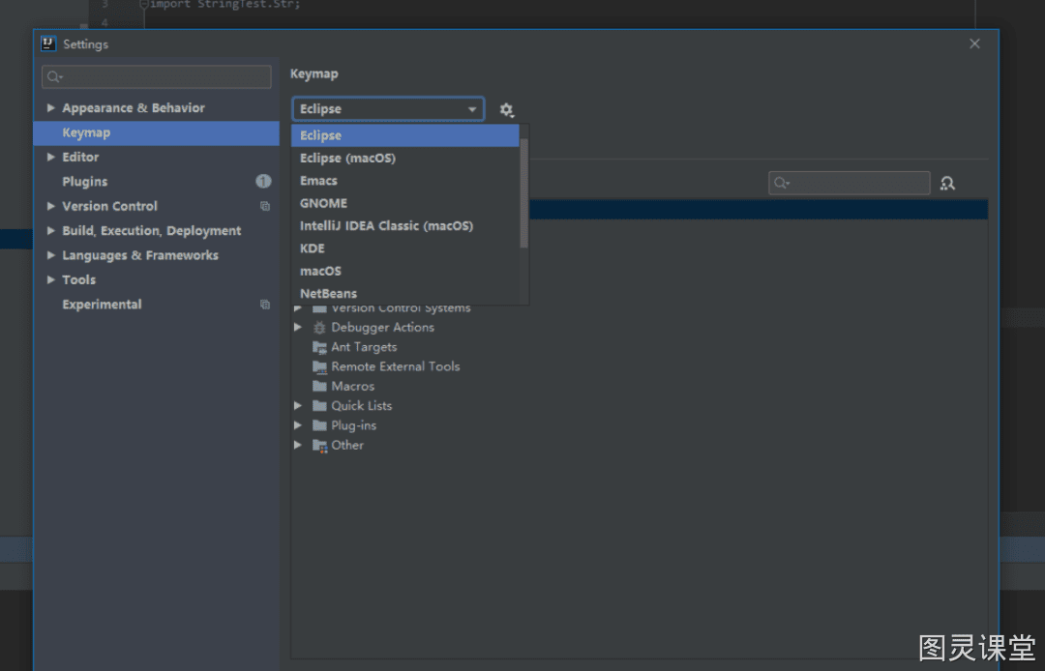Expand the Version Control section arrow
The image size is (1045, 671).
pos(50,206)
